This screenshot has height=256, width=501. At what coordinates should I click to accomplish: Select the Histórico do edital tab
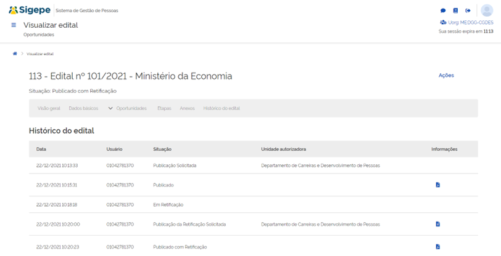tap(222, 108)
